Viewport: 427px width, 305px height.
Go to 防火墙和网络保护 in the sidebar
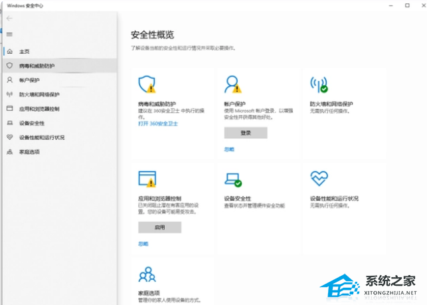[39, 94]
